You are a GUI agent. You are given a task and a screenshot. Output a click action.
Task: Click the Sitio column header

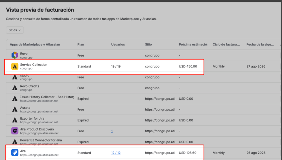148,44
